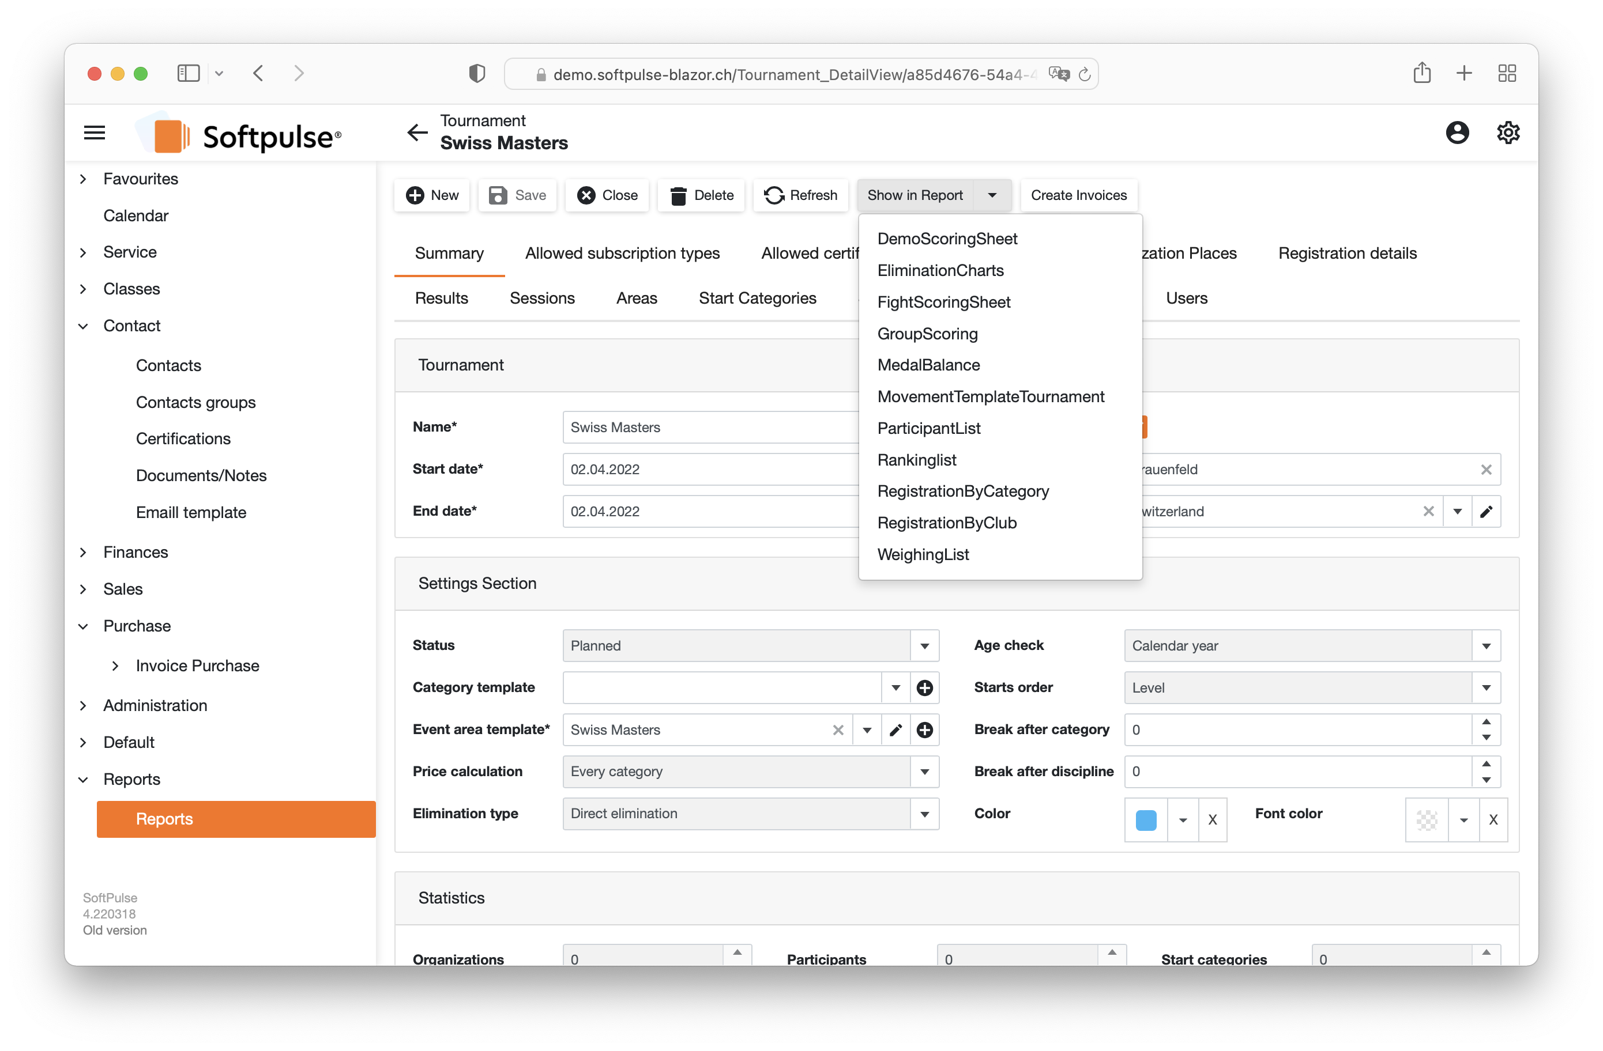1603x1051 pixels.
Task: Select the WeighingList report
Action: pyautogui.click(x=923, y=554)
